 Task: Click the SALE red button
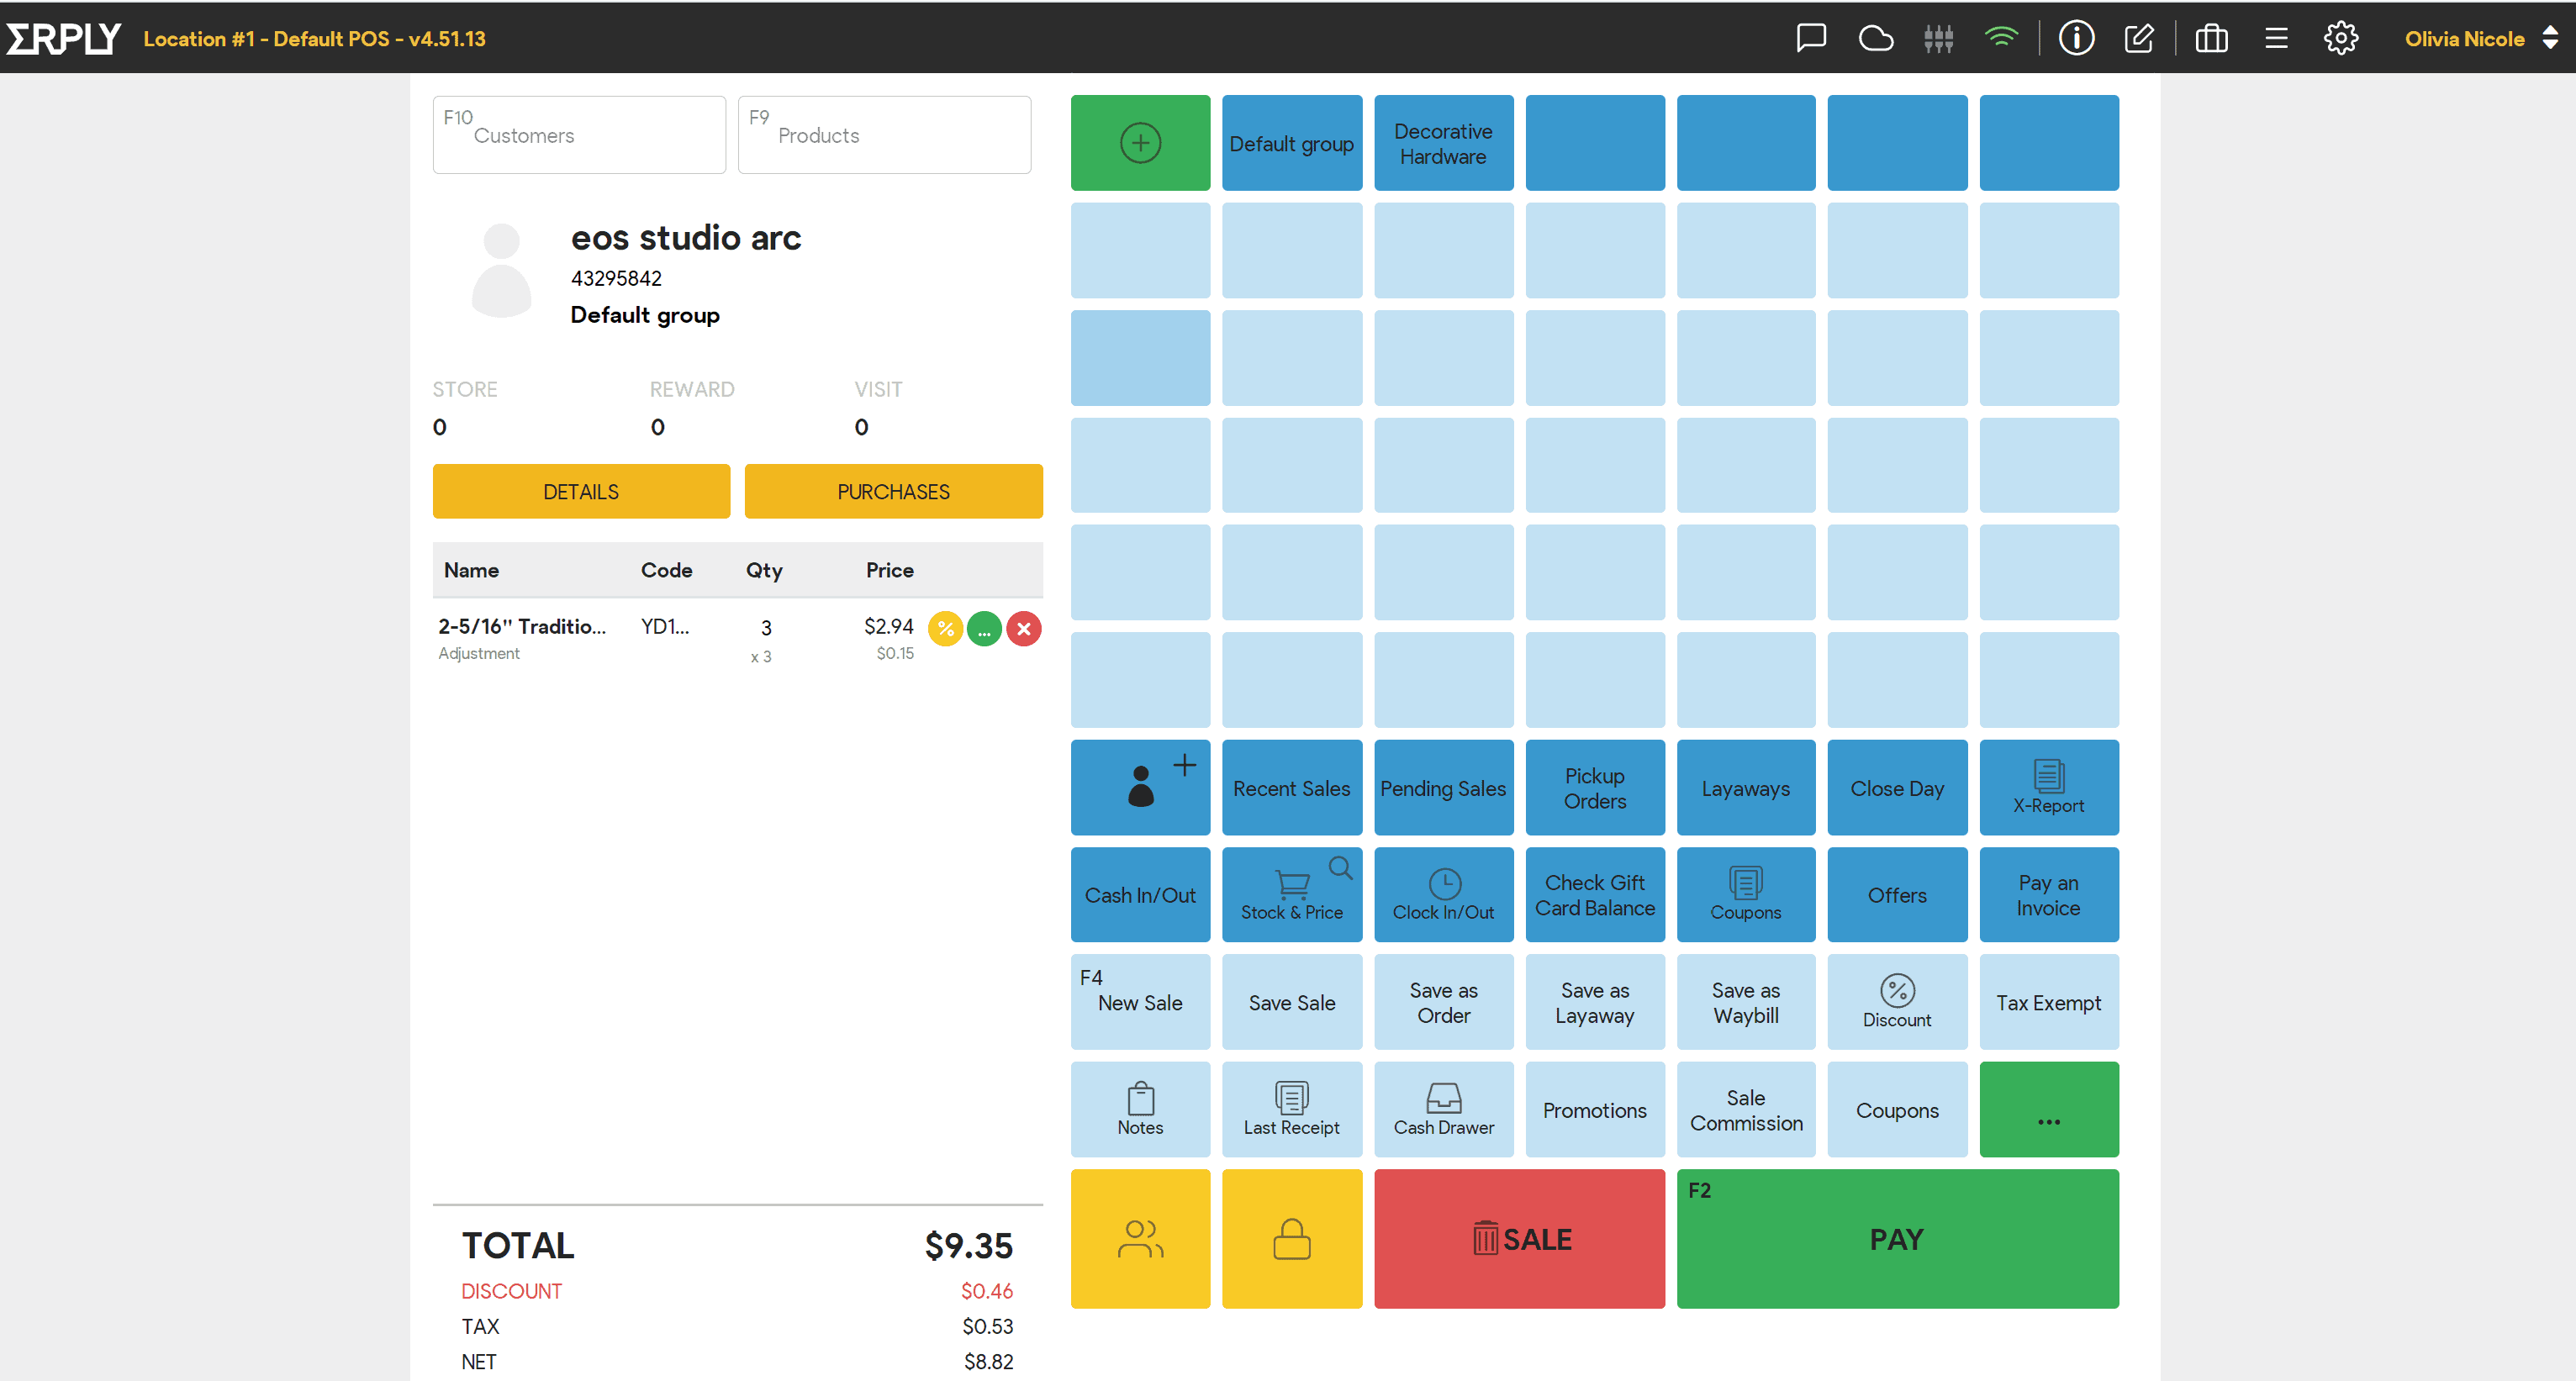pos(1518,1240)
